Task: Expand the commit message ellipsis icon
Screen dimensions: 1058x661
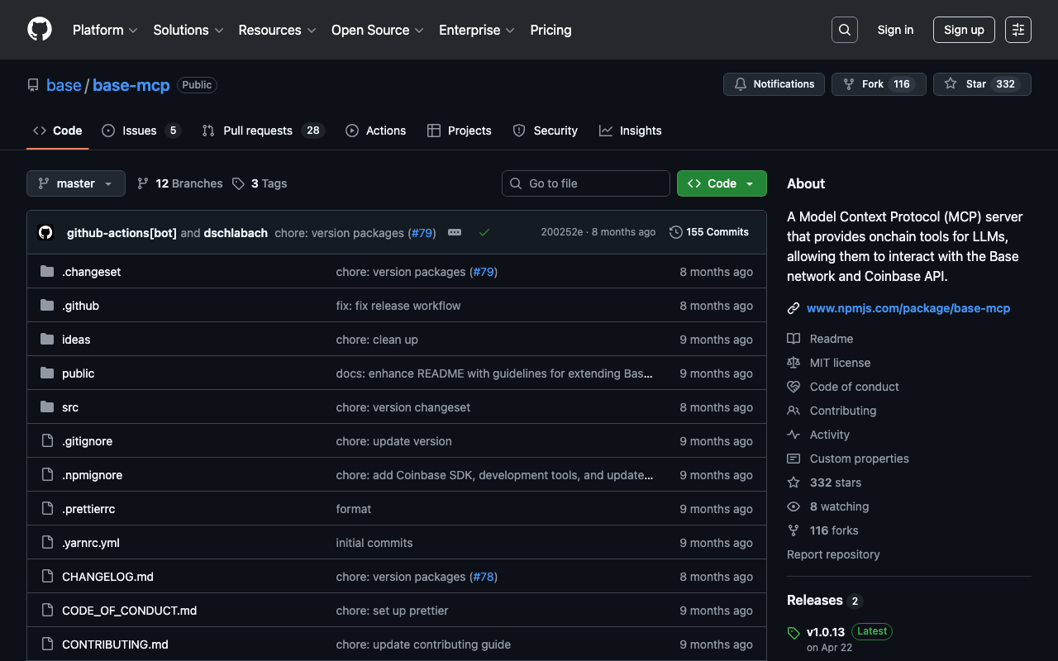Action: (x=455, y=232)
